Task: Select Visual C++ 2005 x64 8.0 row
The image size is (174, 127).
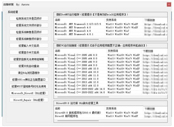Action: pyautogui.click(x=111, y=59)
